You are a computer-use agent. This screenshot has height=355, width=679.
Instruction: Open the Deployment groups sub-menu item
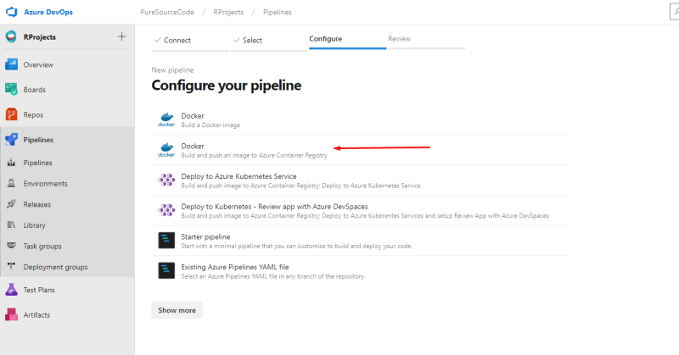pyautogui.click(x=67, y=266)
